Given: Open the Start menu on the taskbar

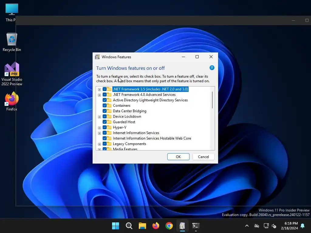Looking at the screenshot, I should [115, 226].
